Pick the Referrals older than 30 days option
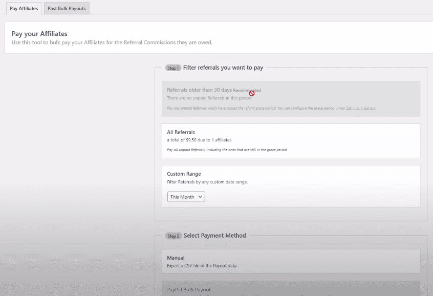 click(200, 90)
